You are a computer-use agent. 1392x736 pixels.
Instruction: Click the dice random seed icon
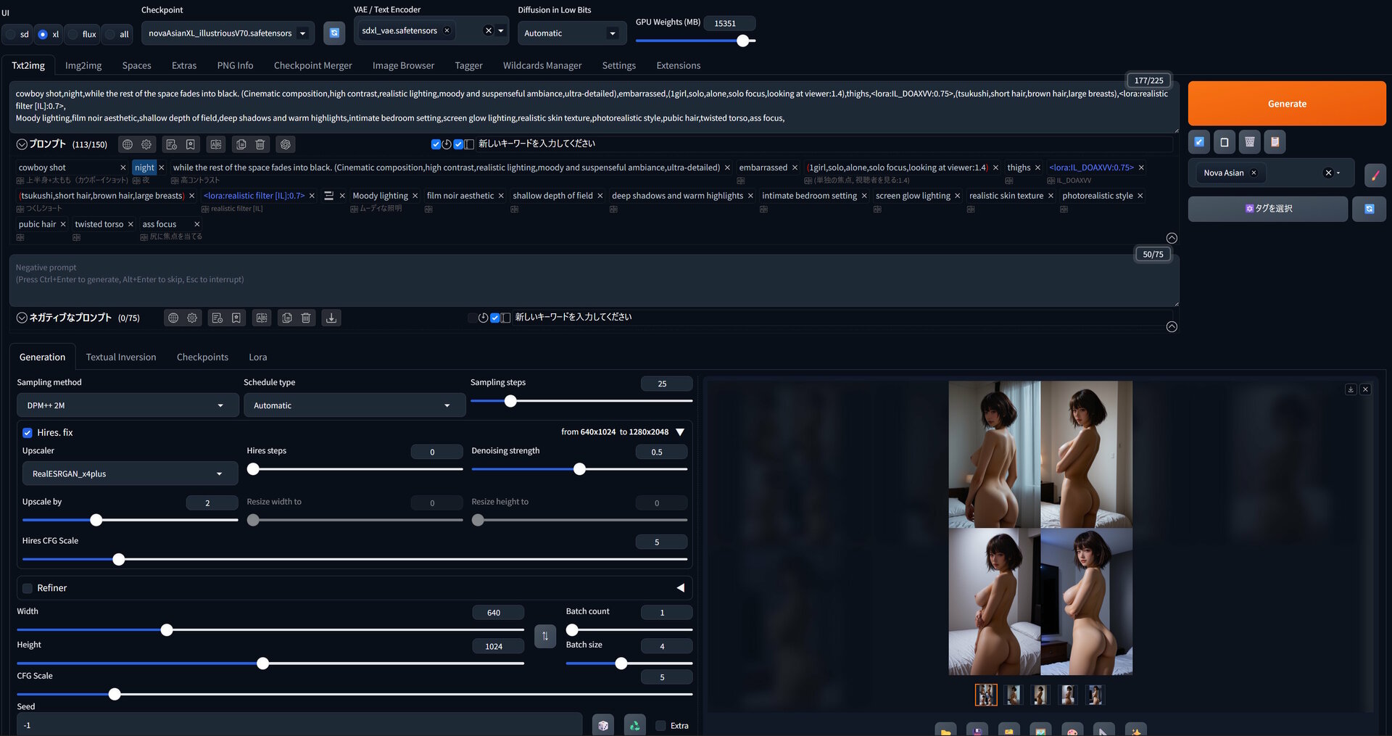click(603, 725)
